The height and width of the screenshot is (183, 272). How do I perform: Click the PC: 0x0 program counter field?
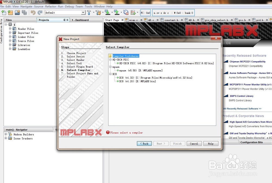pyautogui.click(x=145, y=13)
